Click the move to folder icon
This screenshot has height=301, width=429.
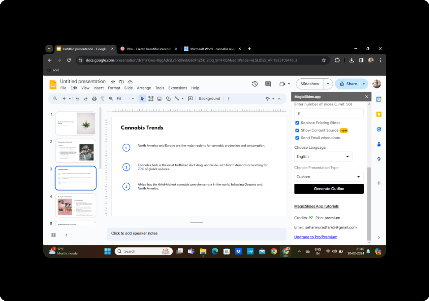point(122,82)
